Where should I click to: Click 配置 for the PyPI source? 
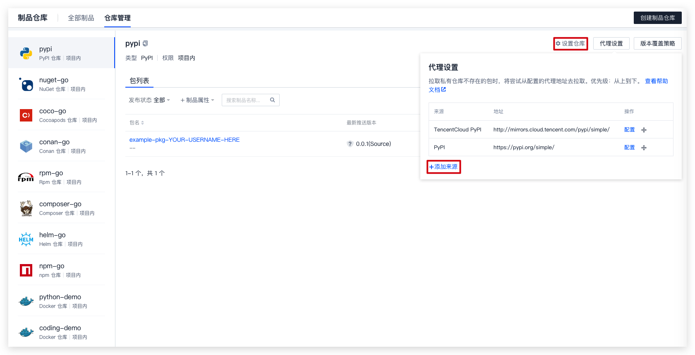(x=629, y=148)
